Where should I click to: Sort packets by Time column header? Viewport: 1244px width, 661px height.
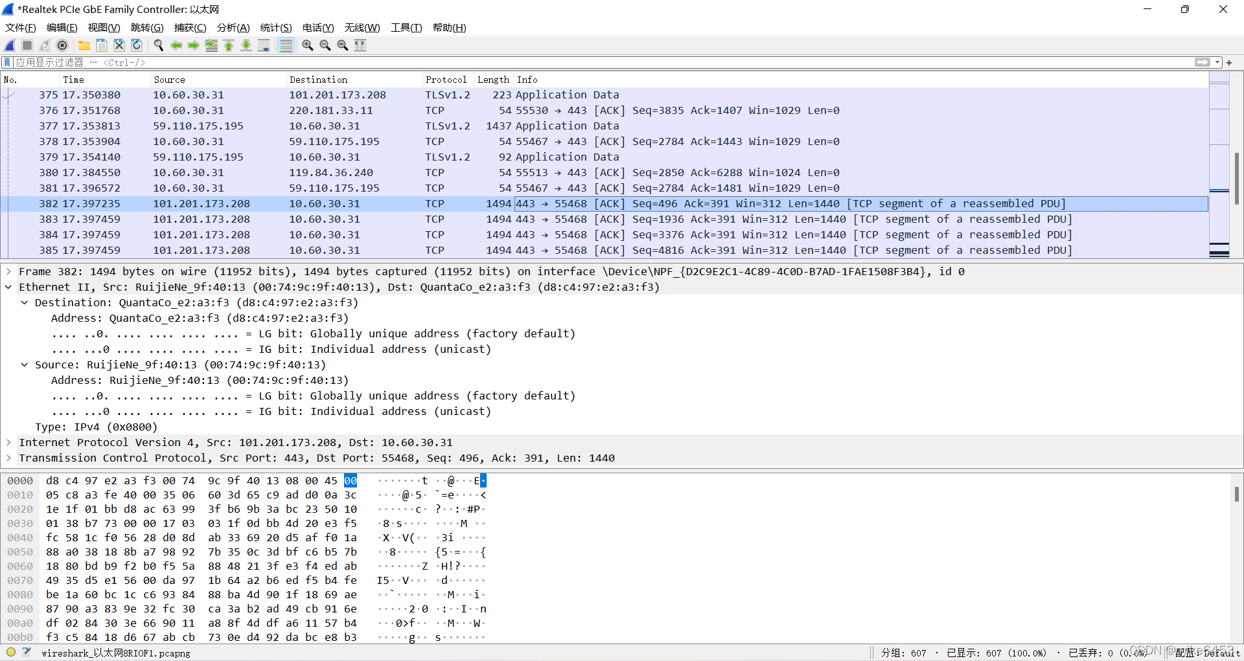click(x=105, y=80)
